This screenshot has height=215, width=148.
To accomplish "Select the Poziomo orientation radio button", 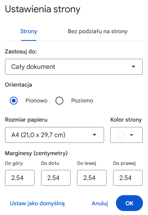I will (59, 101).
